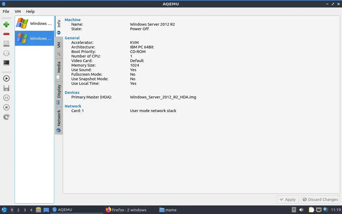Open the system start menu icon in taskbar
342x214 pixels.
coord(4,210)
